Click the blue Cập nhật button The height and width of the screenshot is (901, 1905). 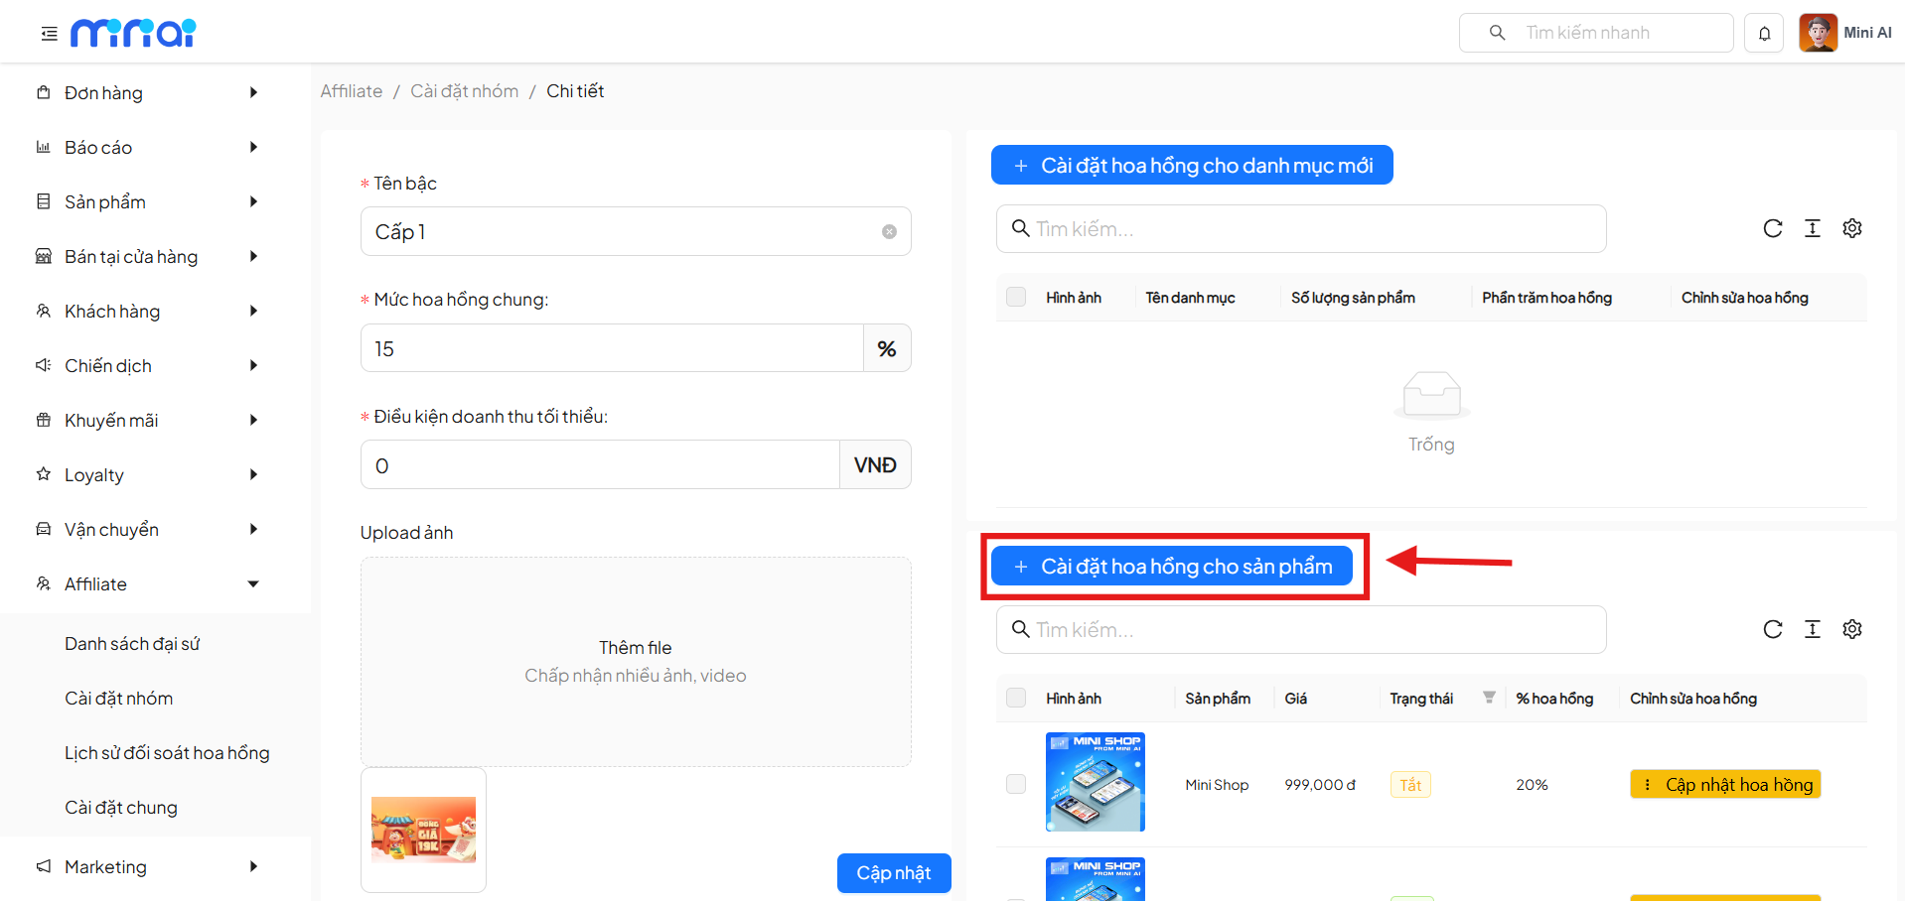tap(893, 873)
